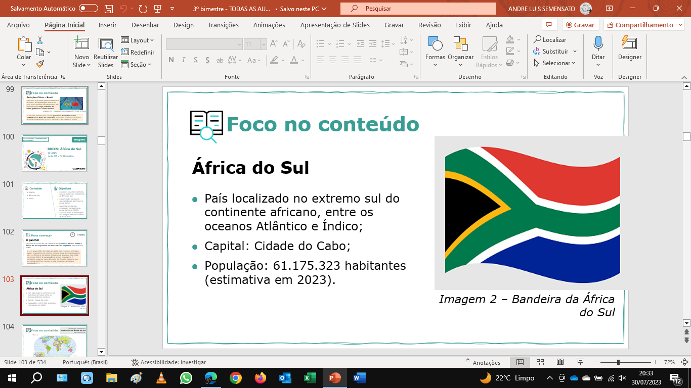
Task: Expand the Selecionar dropdown
Action: coord(555,63)
